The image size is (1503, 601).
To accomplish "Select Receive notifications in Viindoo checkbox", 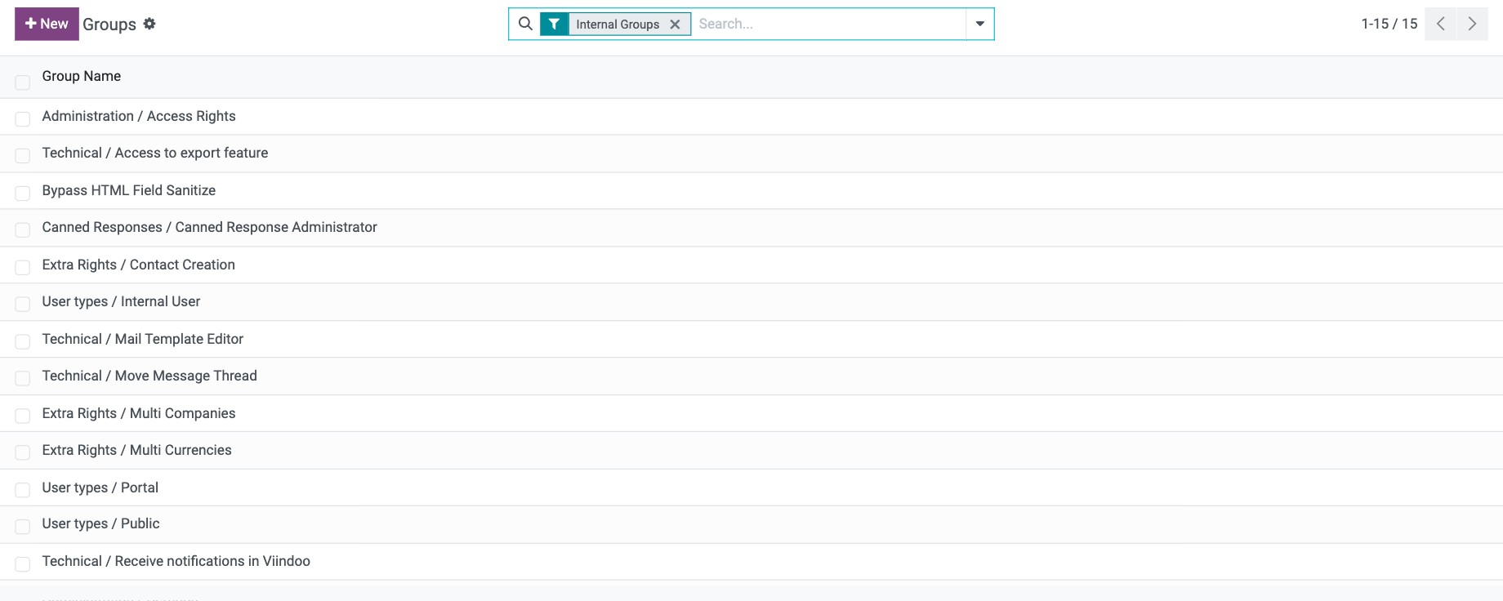I will pos(23,564).
